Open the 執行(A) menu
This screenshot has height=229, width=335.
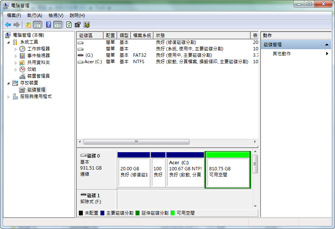click(35, 16)
